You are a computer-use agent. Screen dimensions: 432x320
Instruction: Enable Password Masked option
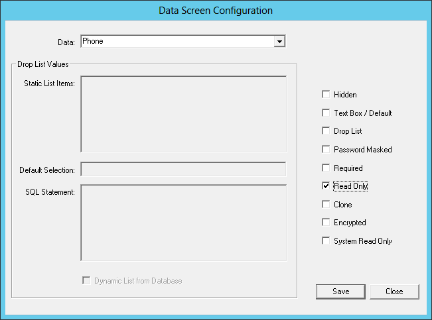pos(326,150)
